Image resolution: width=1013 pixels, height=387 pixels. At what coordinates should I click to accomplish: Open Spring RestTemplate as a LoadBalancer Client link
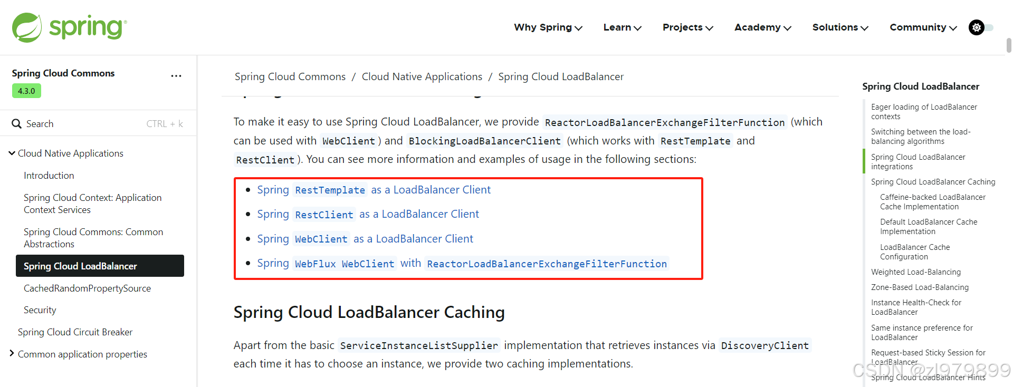click(374, 190)
